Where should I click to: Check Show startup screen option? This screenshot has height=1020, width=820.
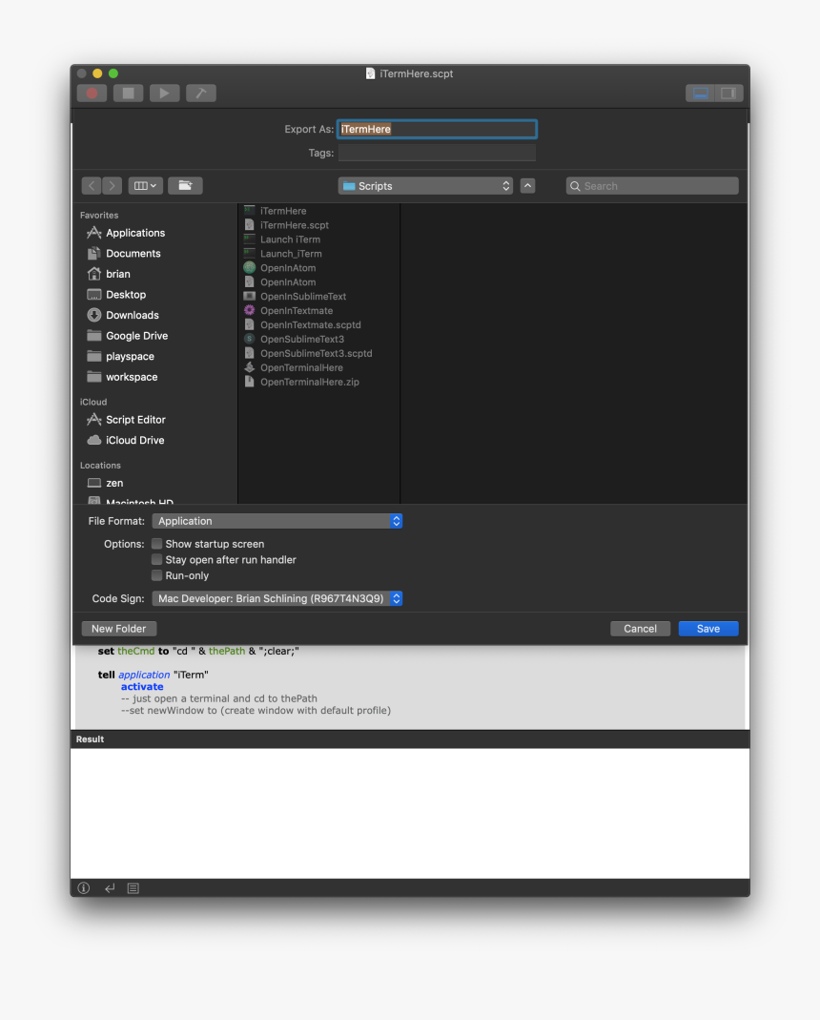156,543
